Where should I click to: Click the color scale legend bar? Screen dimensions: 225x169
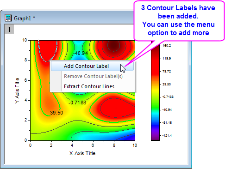(x=155, y=91)
